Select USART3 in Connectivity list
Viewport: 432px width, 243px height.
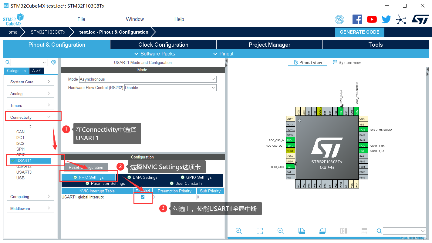coord(24,172)
